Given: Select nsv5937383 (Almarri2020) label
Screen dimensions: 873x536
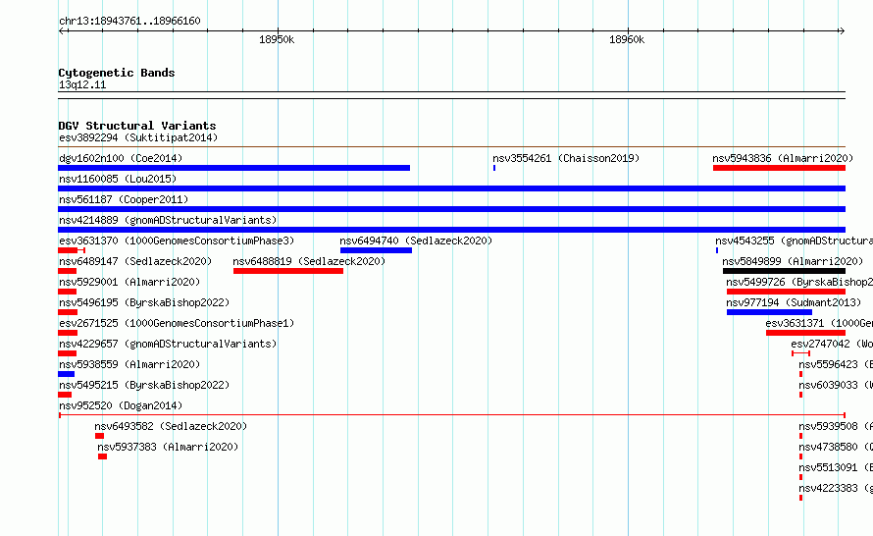Looking at the screenshot, I should coord(168,447).
